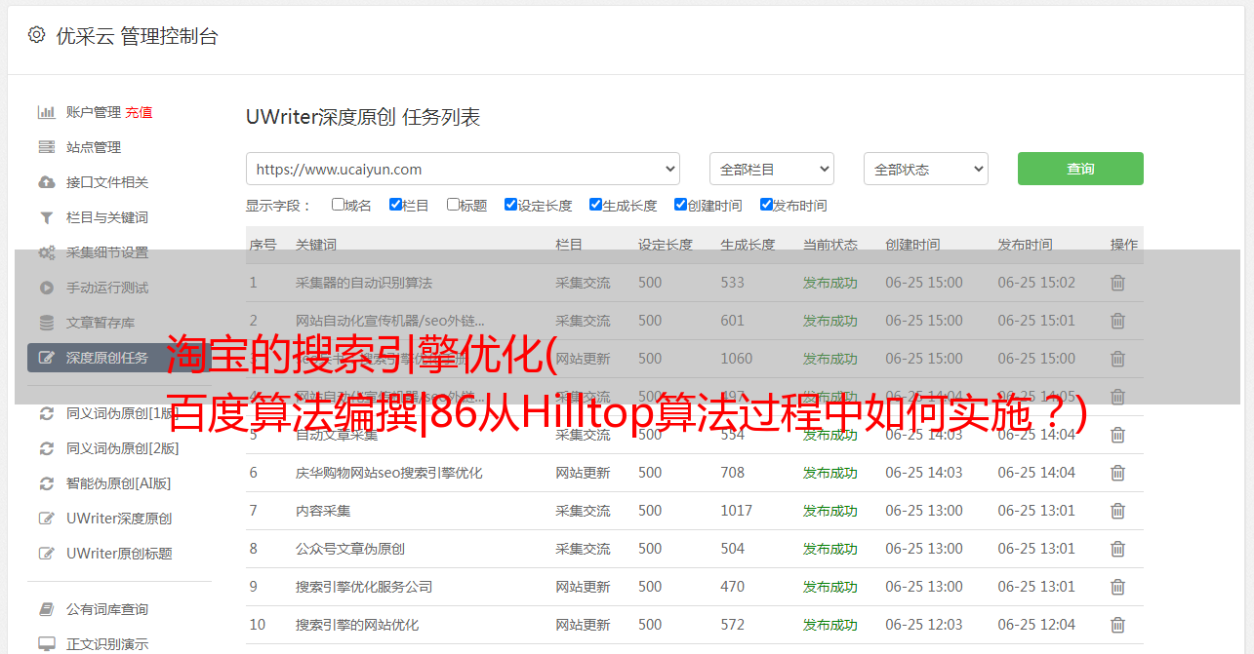This screenshot has height=654, width=1254.
Task: Toggle the 设定长度 checkbox
Action: click(510, 205)
